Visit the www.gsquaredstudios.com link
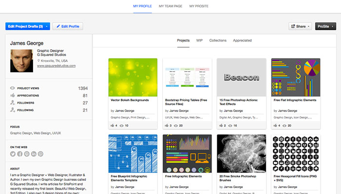The width and height of the screenshot is (341, 194). (x=57, y=66)
